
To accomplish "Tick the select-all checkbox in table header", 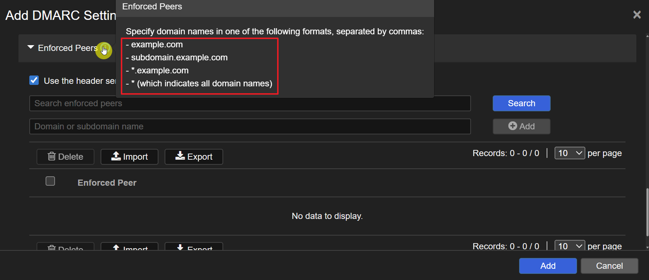I will pos(50,181).
